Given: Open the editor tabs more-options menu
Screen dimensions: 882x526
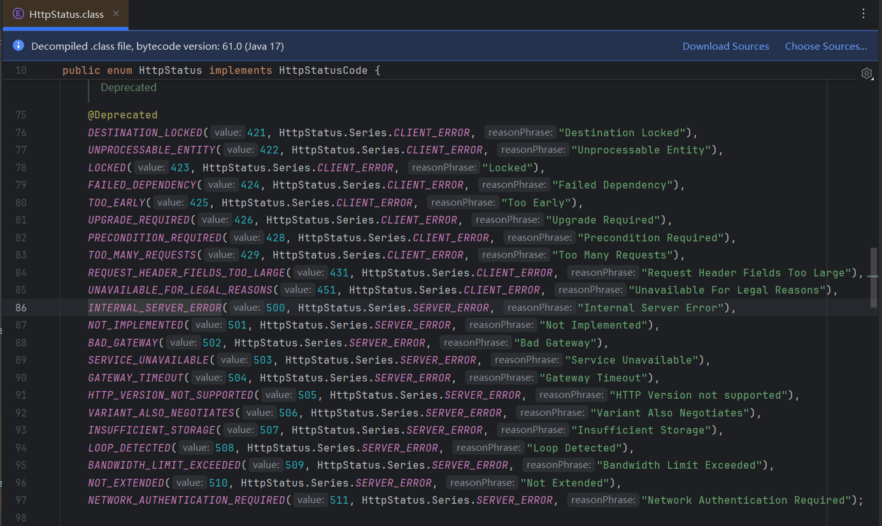Looking at the screenshot, I should [x=863, y=13].
